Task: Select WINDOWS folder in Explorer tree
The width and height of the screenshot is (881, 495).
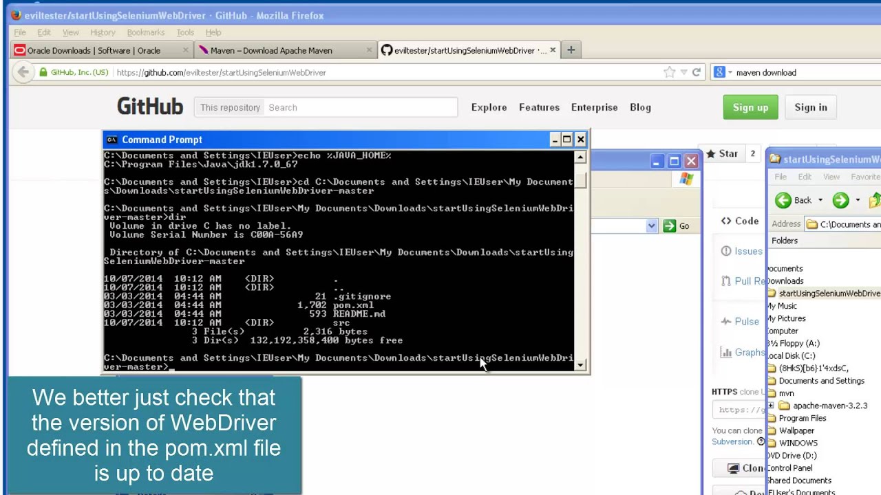Action: tap(798, 443)
